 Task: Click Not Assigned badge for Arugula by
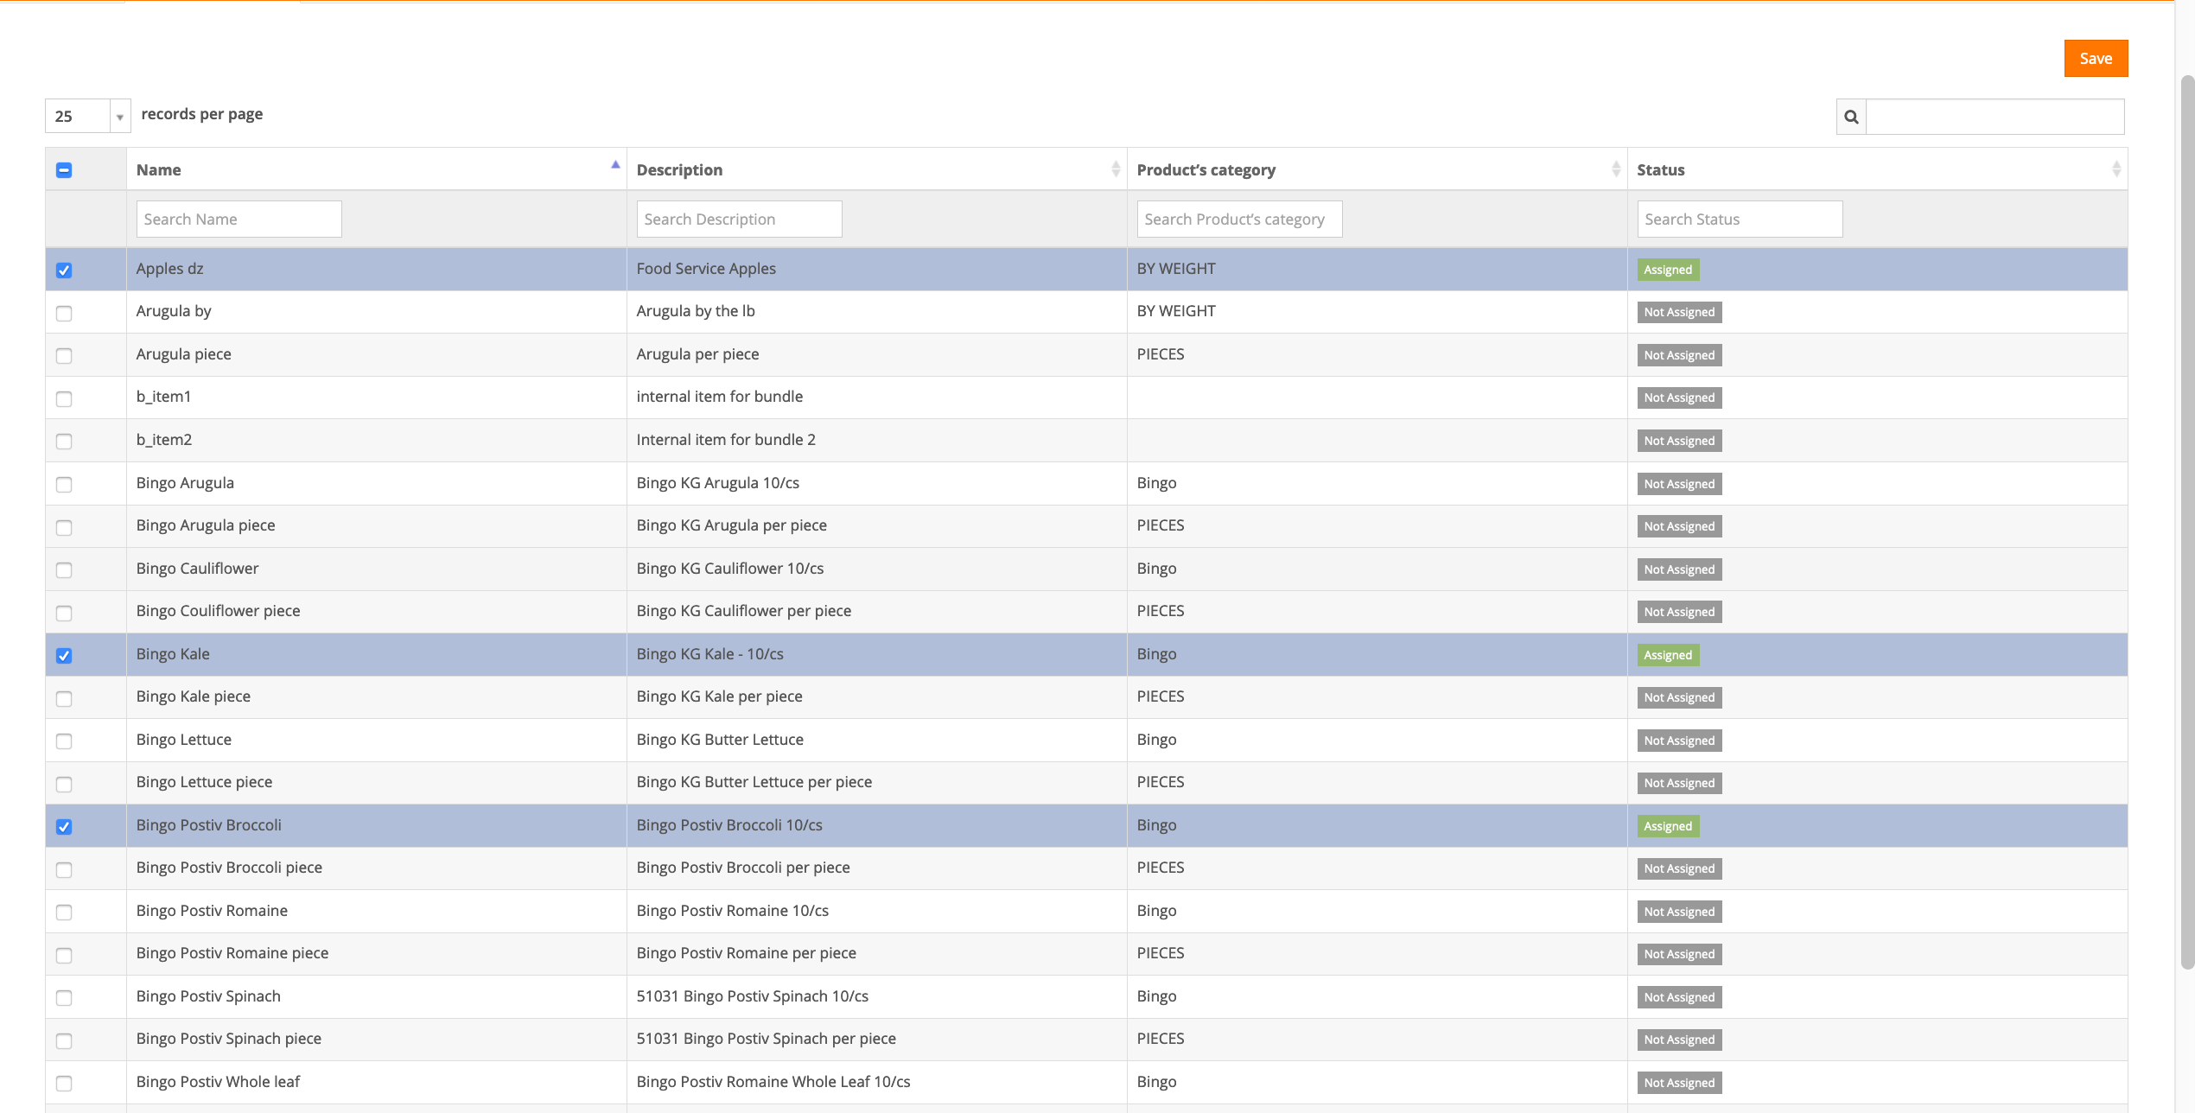click(1678, 312)
